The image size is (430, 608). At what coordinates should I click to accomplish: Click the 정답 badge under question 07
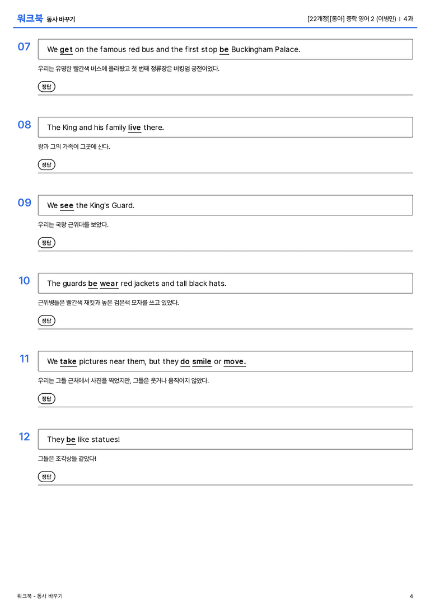click(x=46, y=87)
